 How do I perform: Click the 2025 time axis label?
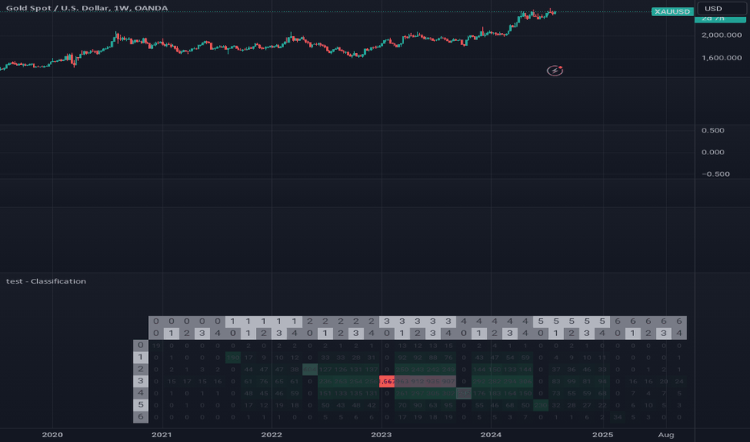click(x=602, y=435)
